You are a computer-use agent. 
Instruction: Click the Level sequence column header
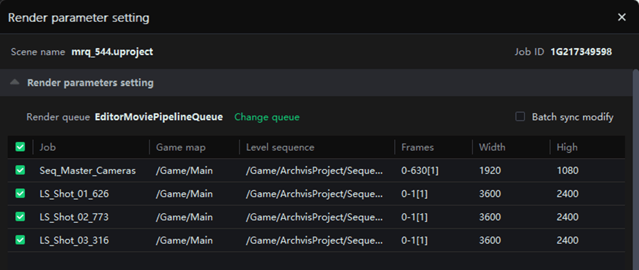click(280, 147)
